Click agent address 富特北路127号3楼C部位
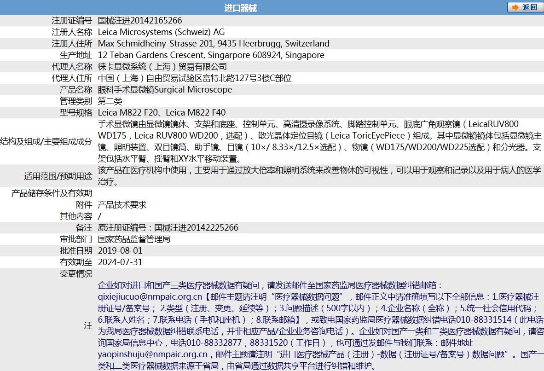Image resolution: width=544 pixels, height=371 pixels. (x=243, y=78)
